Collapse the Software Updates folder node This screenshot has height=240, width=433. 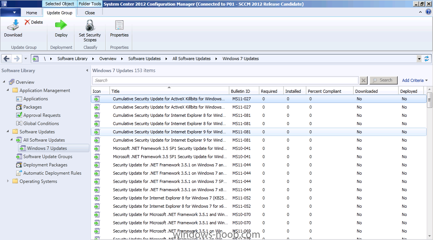(8, 131)
